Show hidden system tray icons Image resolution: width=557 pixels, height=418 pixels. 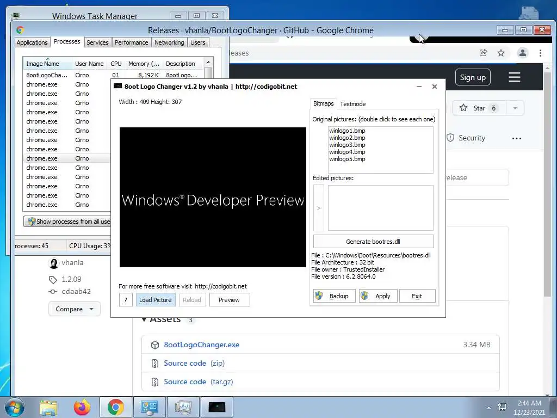489,408
